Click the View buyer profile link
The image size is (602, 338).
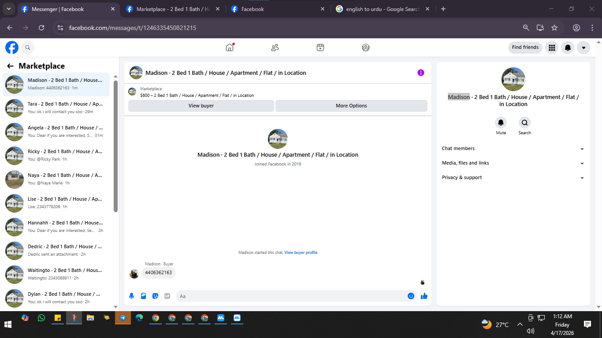click(x=301, y=253)
